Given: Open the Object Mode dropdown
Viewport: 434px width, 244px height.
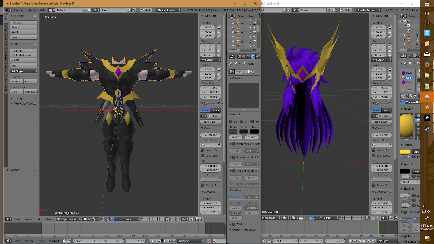Looking at the screenshot, I should click(68, 219).
